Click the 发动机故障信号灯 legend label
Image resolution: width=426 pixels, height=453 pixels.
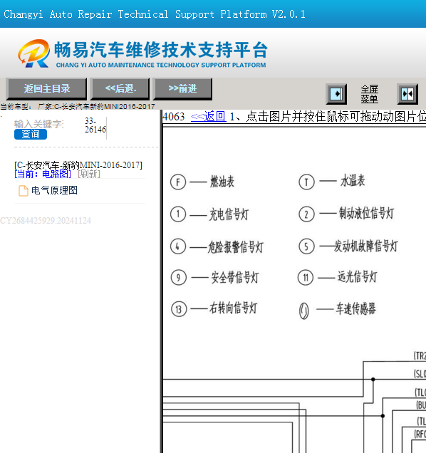point(366,246)
